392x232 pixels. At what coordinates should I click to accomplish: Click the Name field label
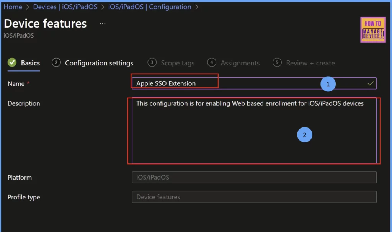pos(16,83)
